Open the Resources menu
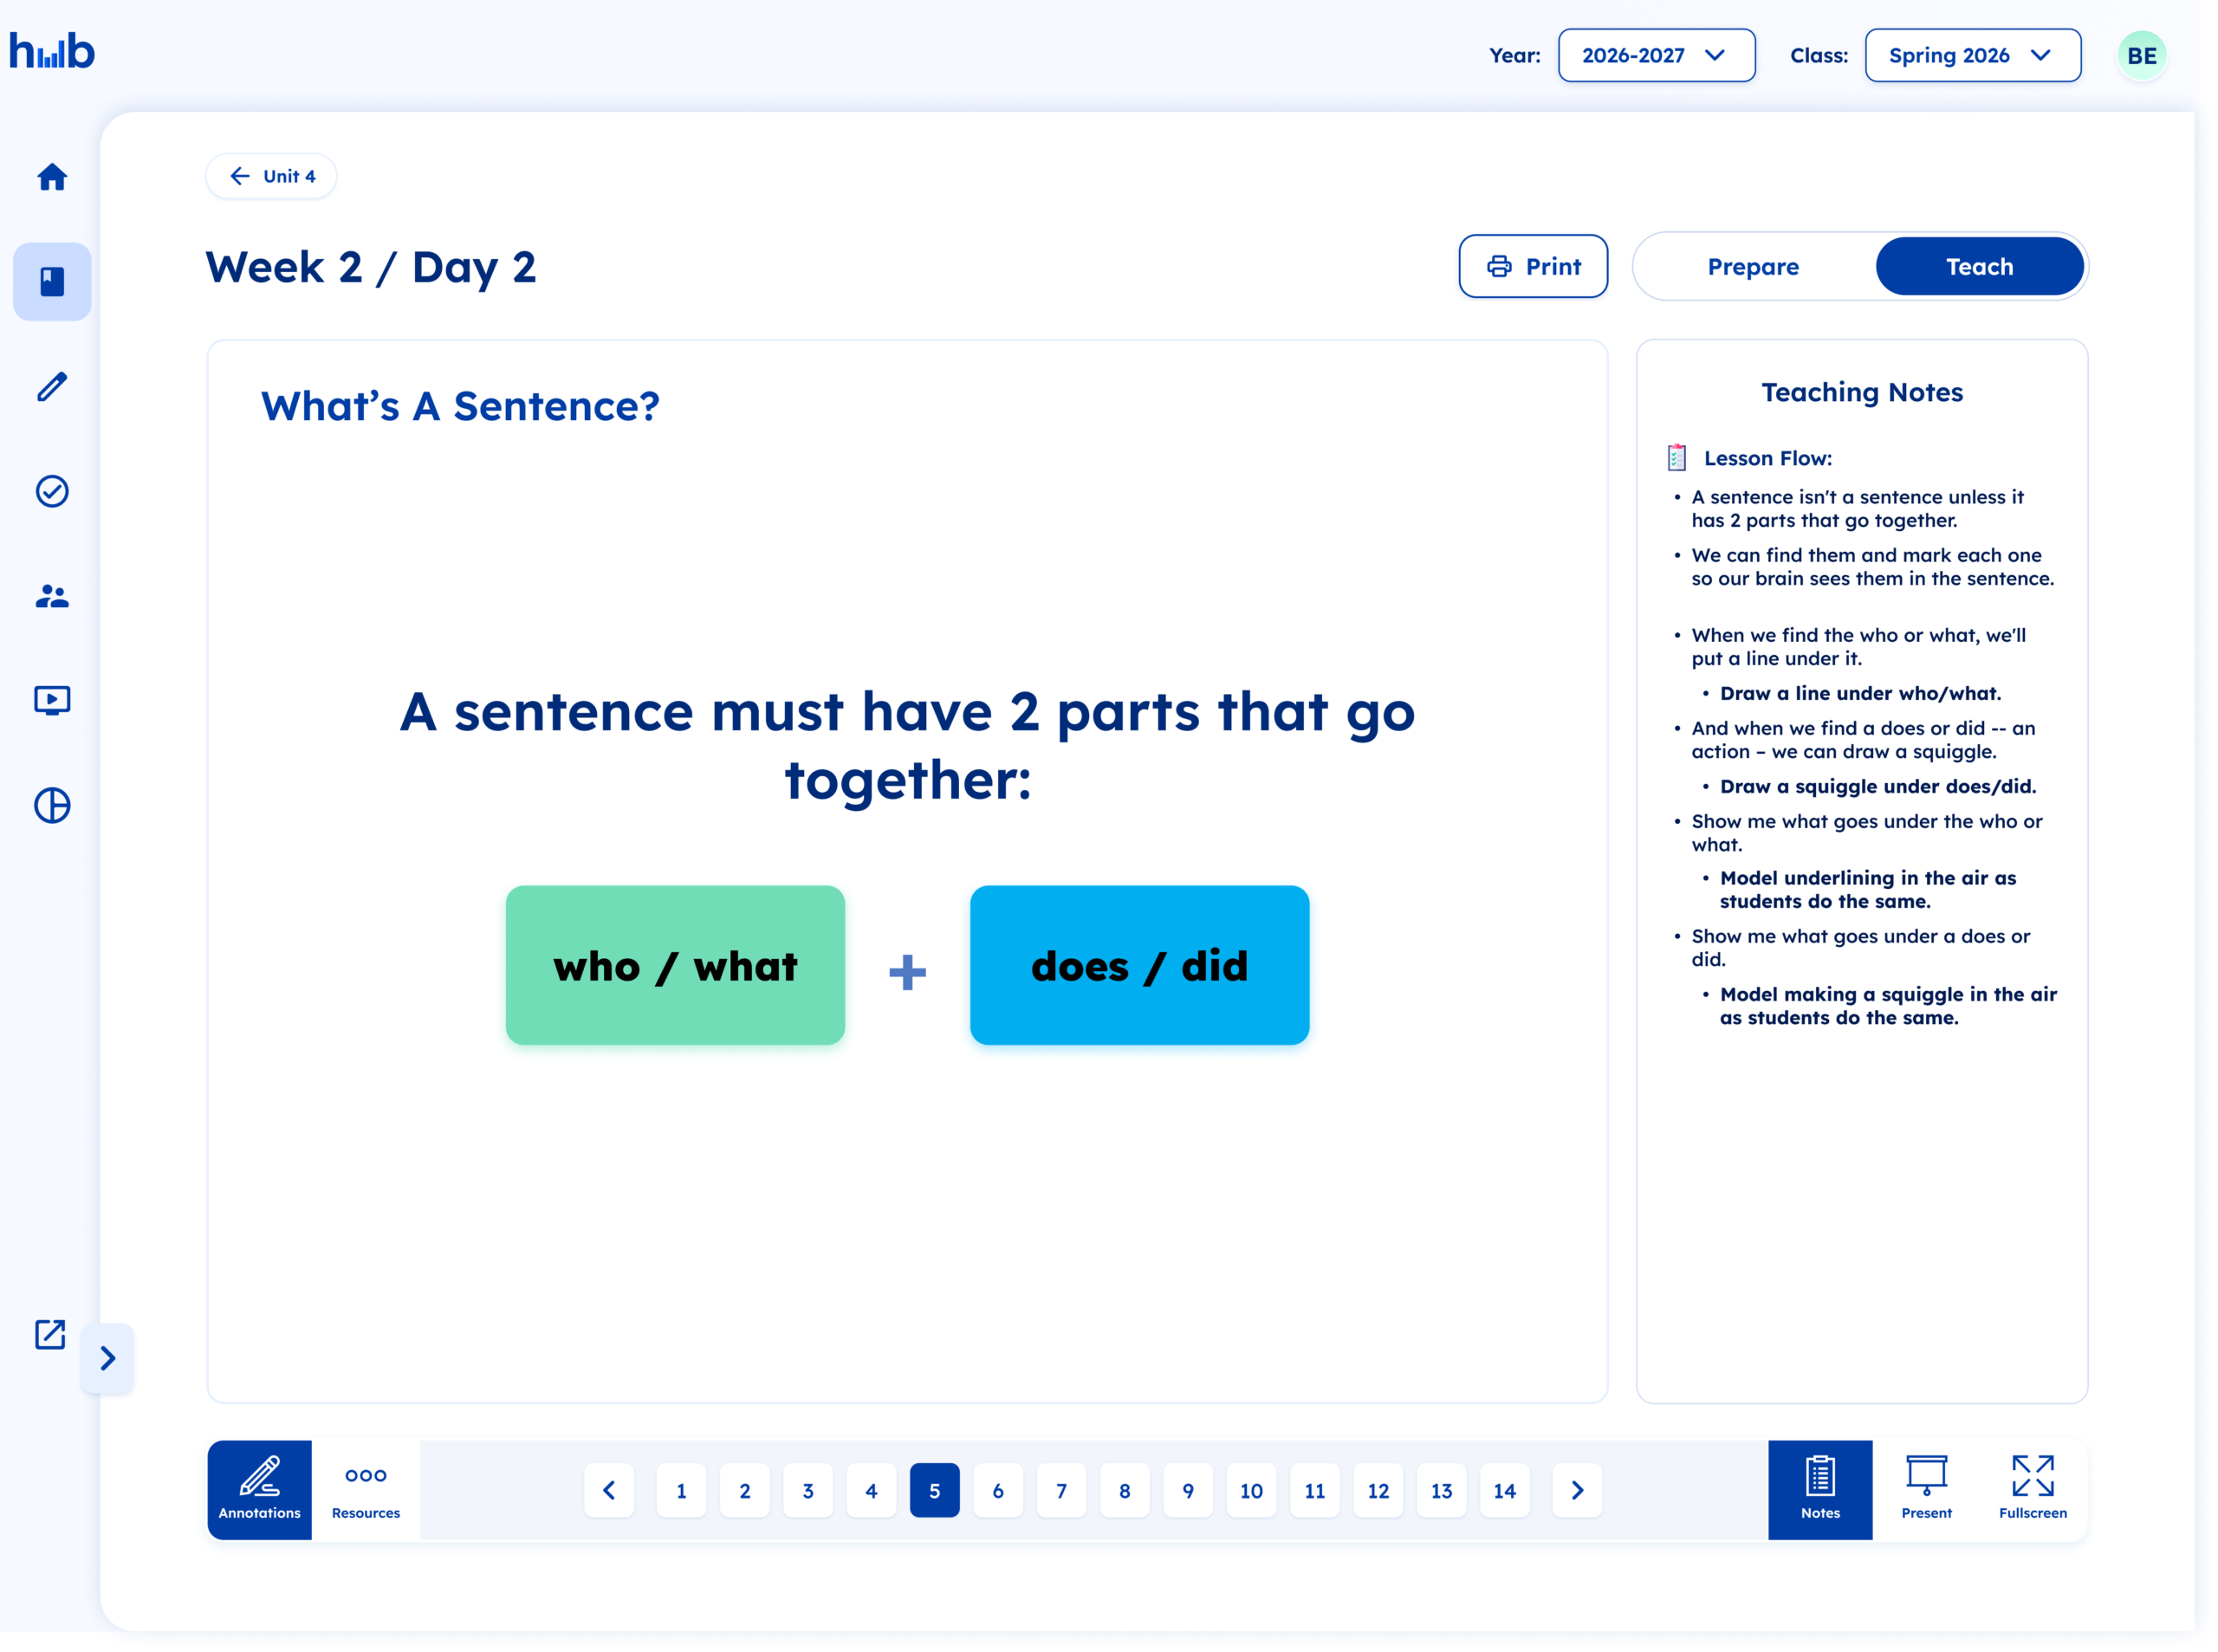The width and height of the screenshot is (2218, 1652). tap(365, 1489)
